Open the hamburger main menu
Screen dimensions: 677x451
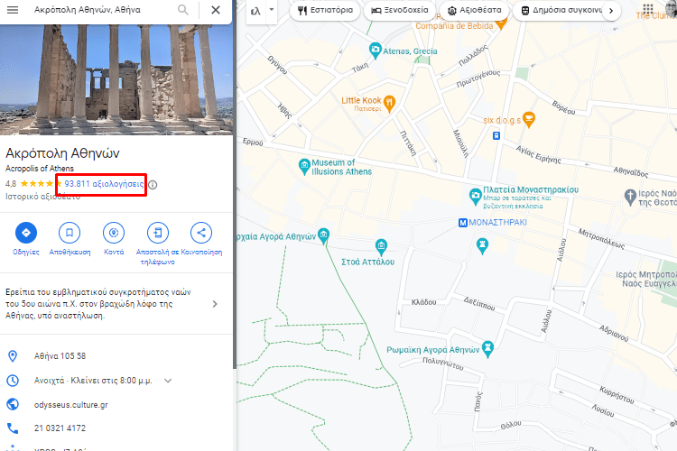pos(13,10)
